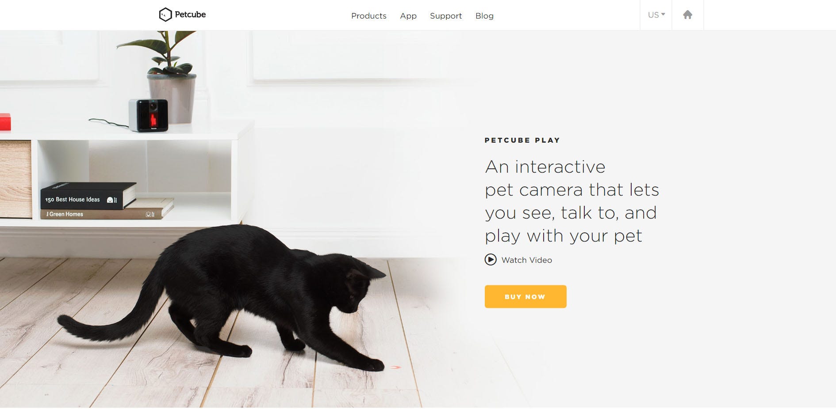836x409 pixels.
Task: Click the red laser dot on floor
Action: (x=395, y=367)
